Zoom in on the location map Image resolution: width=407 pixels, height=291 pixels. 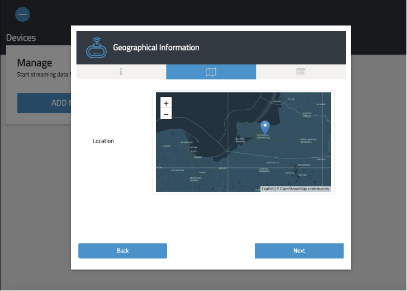coord(166,103)
